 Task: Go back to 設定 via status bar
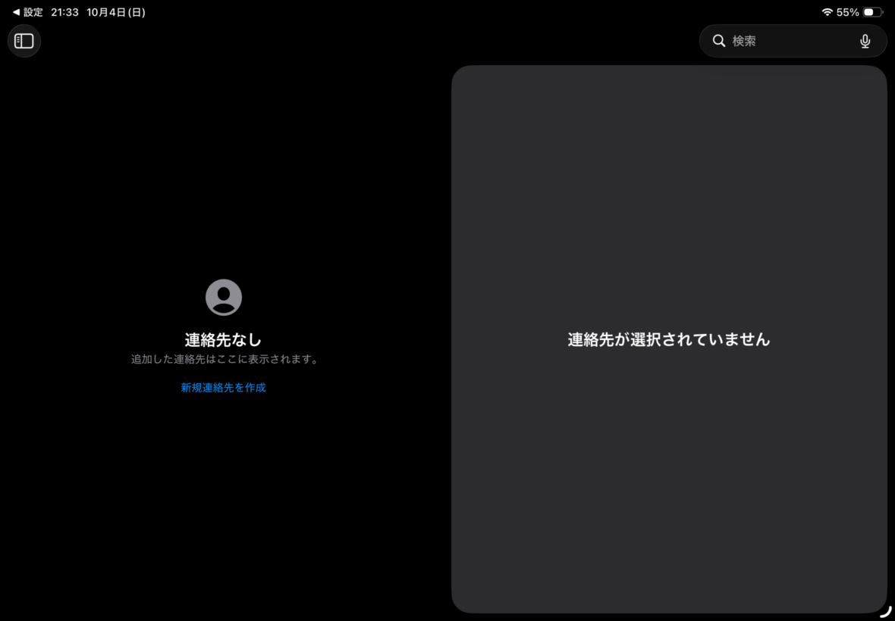[28, 13]
